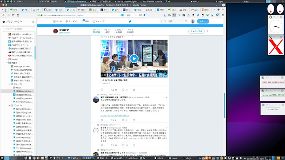Like the AbemaTV video tweet
The width and height of the screenshot is (285, 160).
(x=123, y=90)
